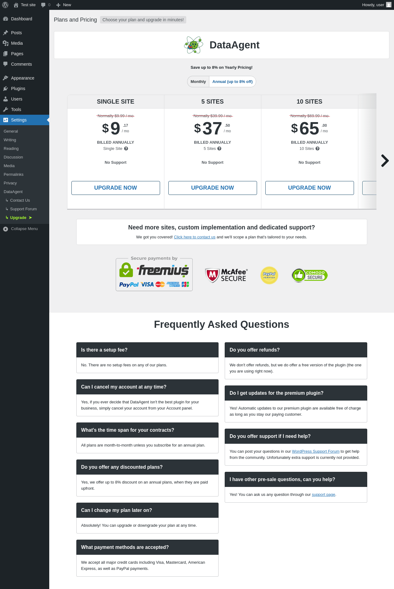Select the 5 SITES plan column header
394x589 pixels.
(213, 102)
